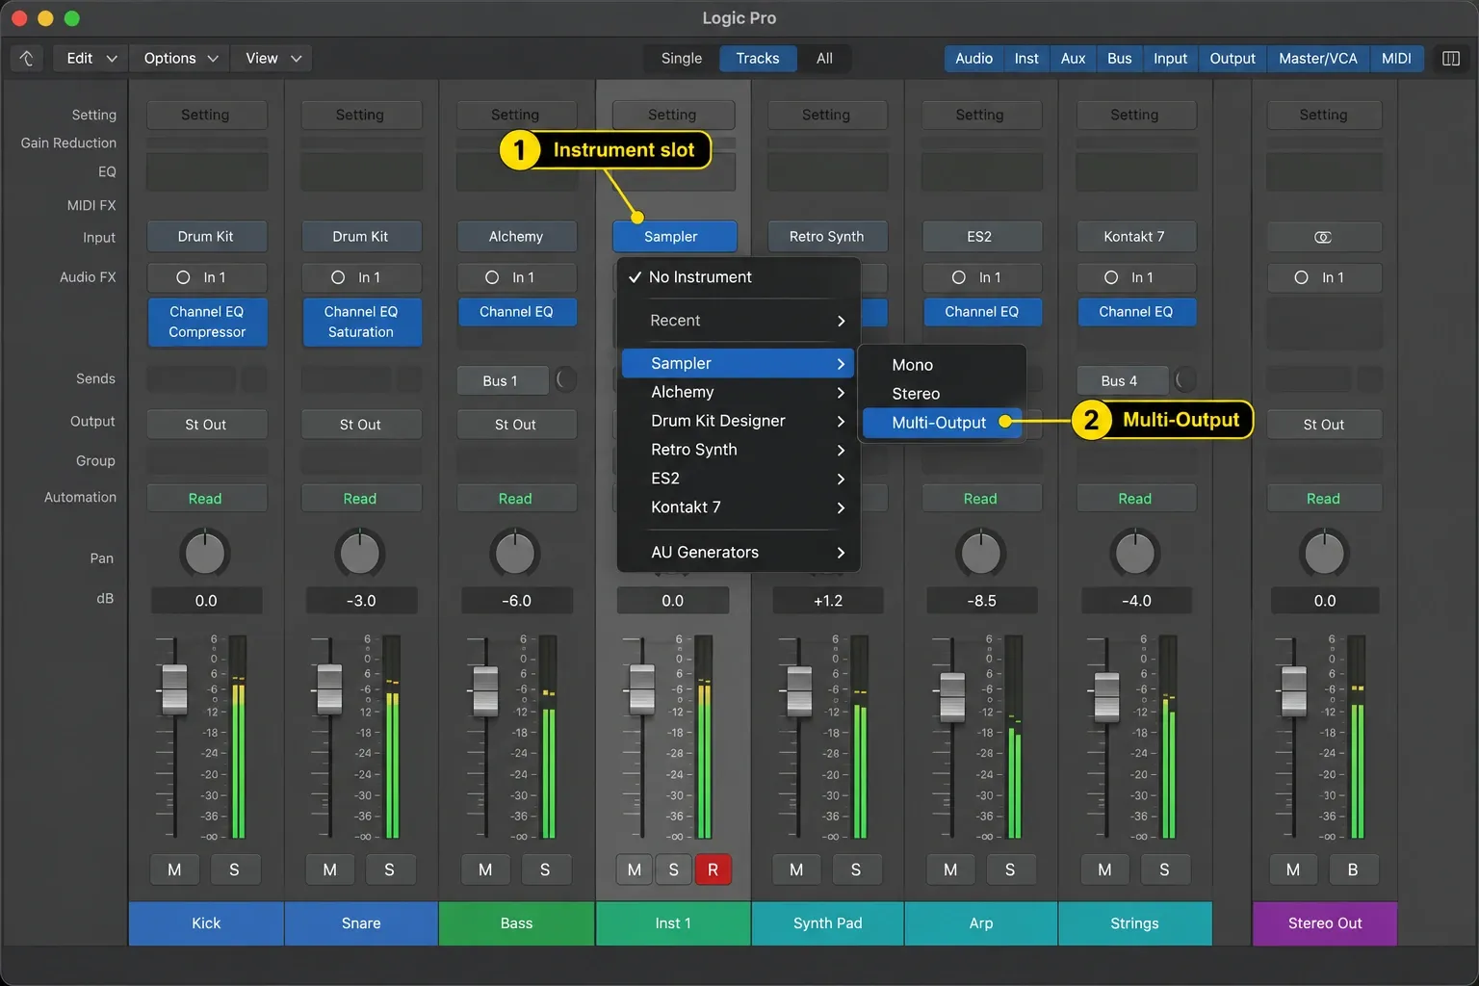Click the Kick volume fader
The image size is (1479, 986).
(174, 689)
